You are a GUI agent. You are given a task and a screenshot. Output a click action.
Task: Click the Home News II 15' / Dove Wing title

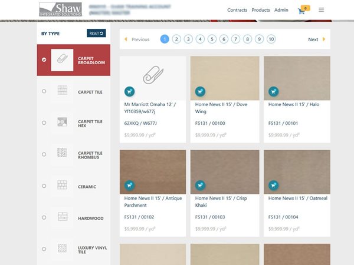tap(221, 108)
